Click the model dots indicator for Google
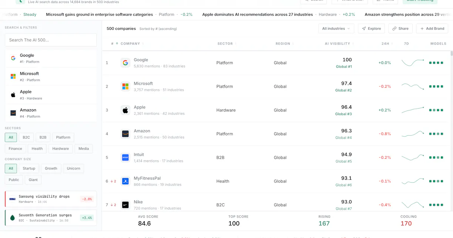This screenshot has width=453, height=238. pyautogui.click(x=436, y=63)
